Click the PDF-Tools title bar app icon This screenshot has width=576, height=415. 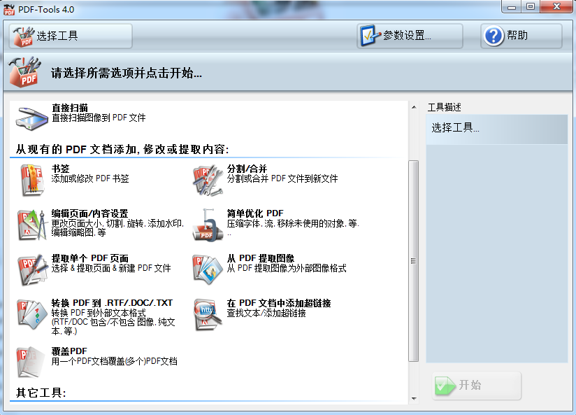(9, 10)
